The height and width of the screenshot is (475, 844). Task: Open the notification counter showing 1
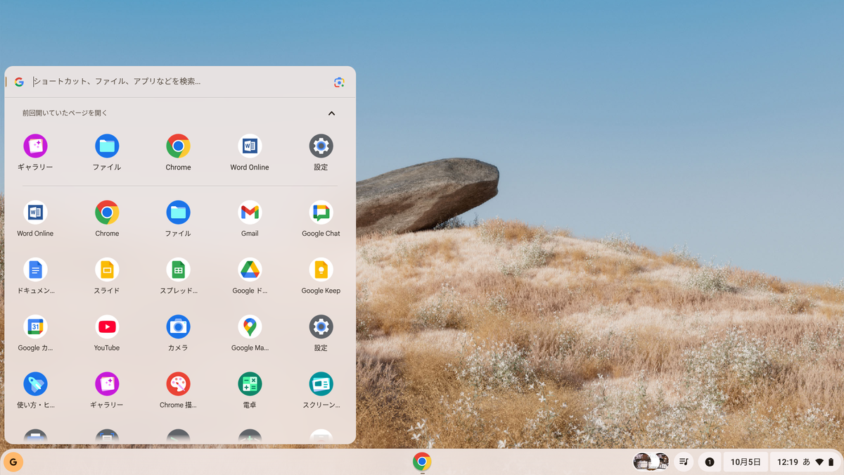710,462
